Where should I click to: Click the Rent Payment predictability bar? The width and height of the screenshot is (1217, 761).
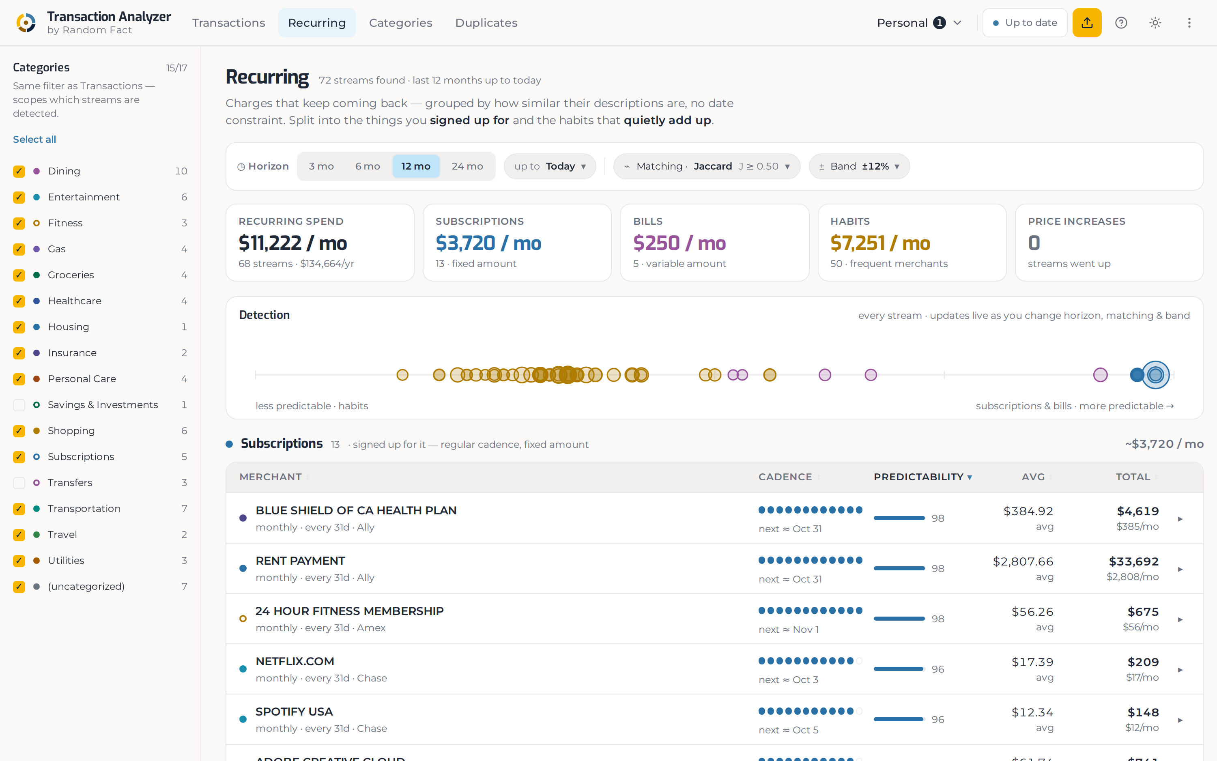click(899, 568)
